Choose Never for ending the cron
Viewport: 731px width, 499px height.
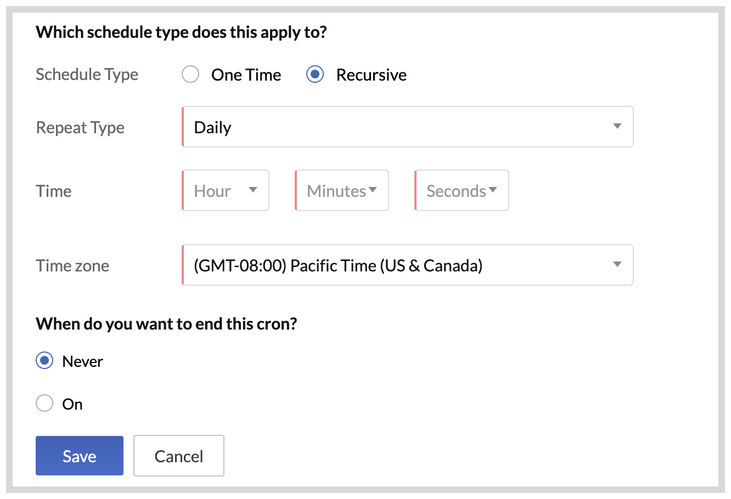click(44, 361)
